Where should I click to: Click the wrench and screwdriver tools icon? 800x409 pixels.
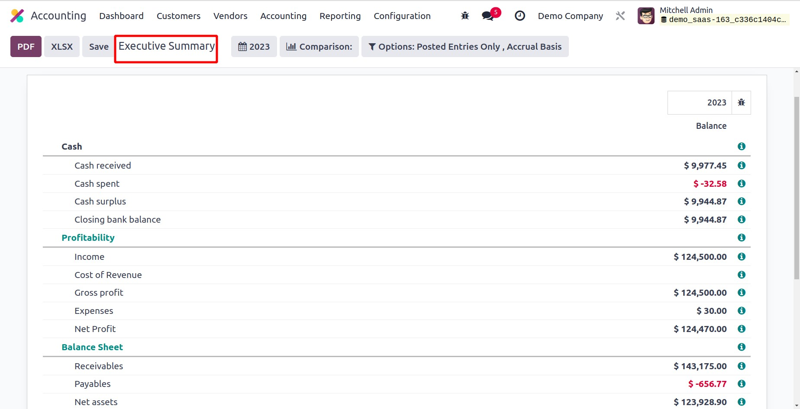pyautogui.click(x=620, y=16)
